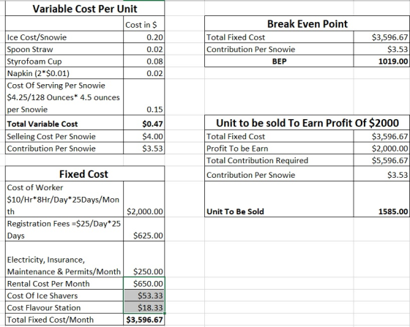The height and width of the screenshot is (327, 410).
Task: Select the 'Cost Of Ice Shavers' cell
Action: pyautogui.click(x=64, y=296)
